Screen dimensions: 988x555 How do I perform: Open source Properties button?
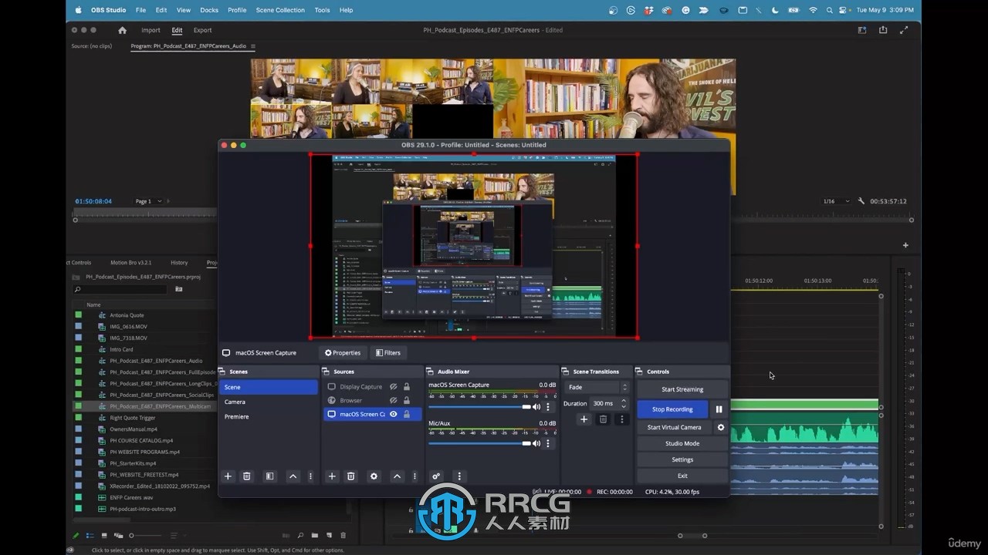click(x=343, y=353)
